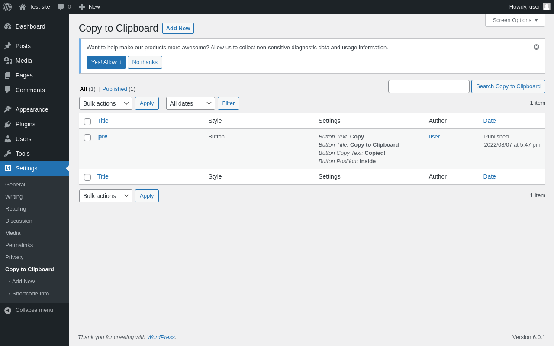Open the comments bubble in admin bar

pyautogui.click(x=61, y=7)
